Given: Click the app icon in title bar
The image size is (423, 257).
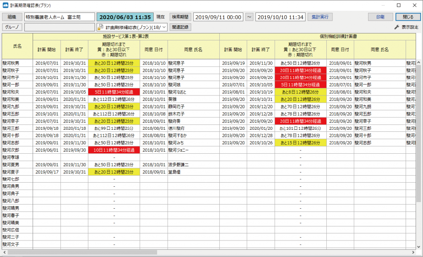Looking at the screenshot, I should pyautogui.click(x=5, y=5).
